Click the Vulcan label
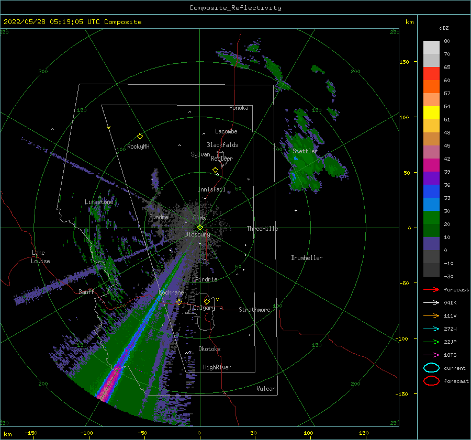 coord(266,389)
